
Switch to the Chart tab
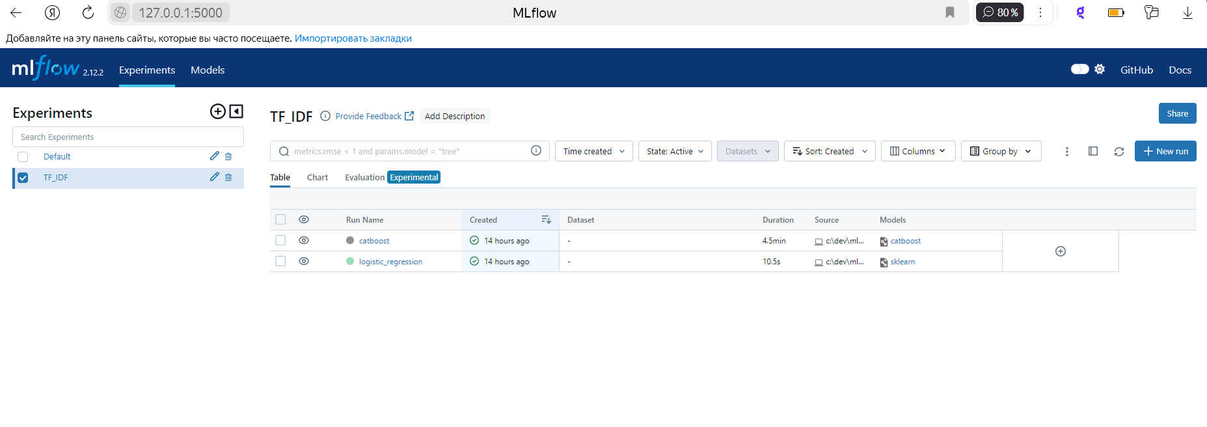317,178
